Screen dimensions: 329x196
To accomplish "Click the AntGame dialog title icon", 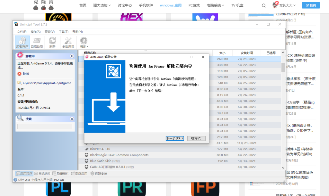I will [87, 57].
